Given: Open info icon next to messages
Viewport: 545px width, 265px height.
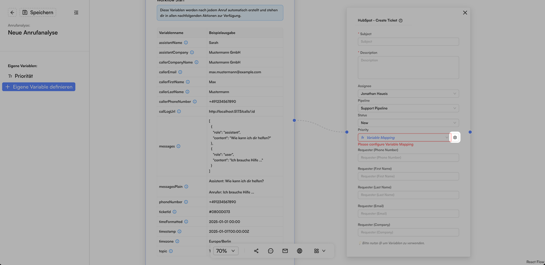Looking at the screenshot, I should click(178, 146).
